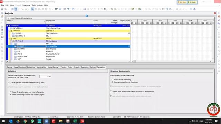Open Print Preview from the toolbar
This screenshot has height=124, width=221.
coord(6,9)
